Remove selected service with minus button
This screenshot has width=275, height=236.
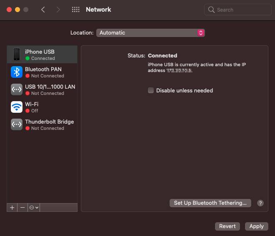click(22, 207)
